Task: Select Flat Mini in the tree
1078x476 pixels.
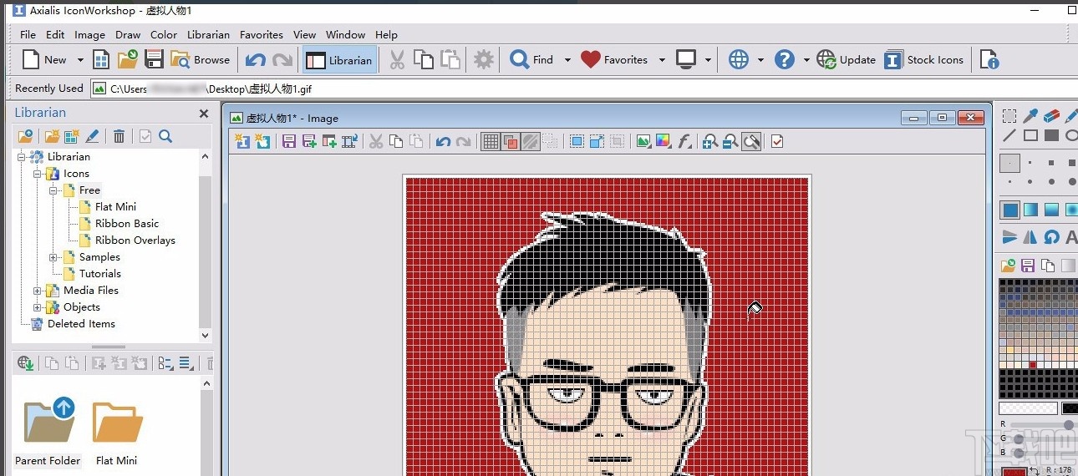Action: coord(115,206)
